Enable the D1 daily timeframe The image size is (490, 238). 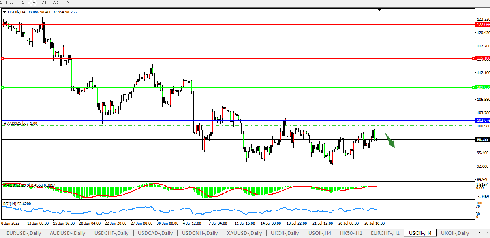pyautogui.click(x=43, y=2)
